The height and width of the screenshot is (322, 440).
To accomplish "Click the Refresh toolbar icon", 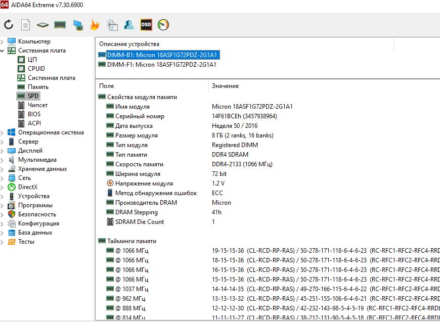I will [9, 25].
